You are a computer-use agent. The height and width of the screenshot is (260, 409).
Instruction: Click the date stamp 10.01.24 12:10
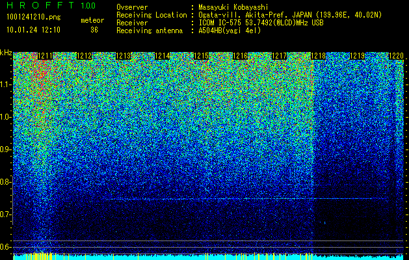(33, 30)
